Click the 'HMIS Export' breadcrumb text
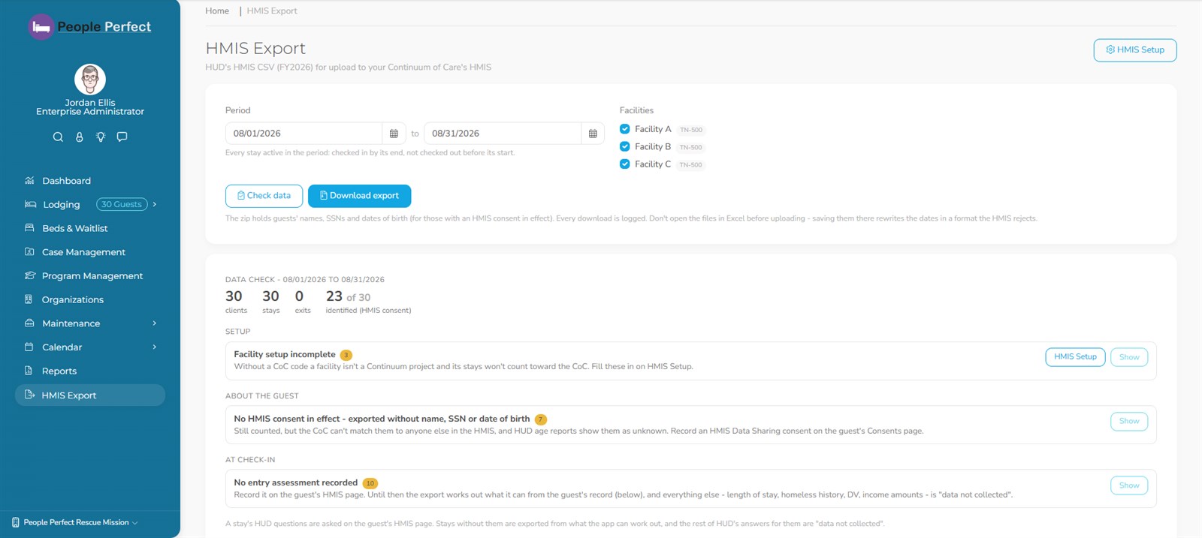This screenshot has height=538, width=1202. 272,11
